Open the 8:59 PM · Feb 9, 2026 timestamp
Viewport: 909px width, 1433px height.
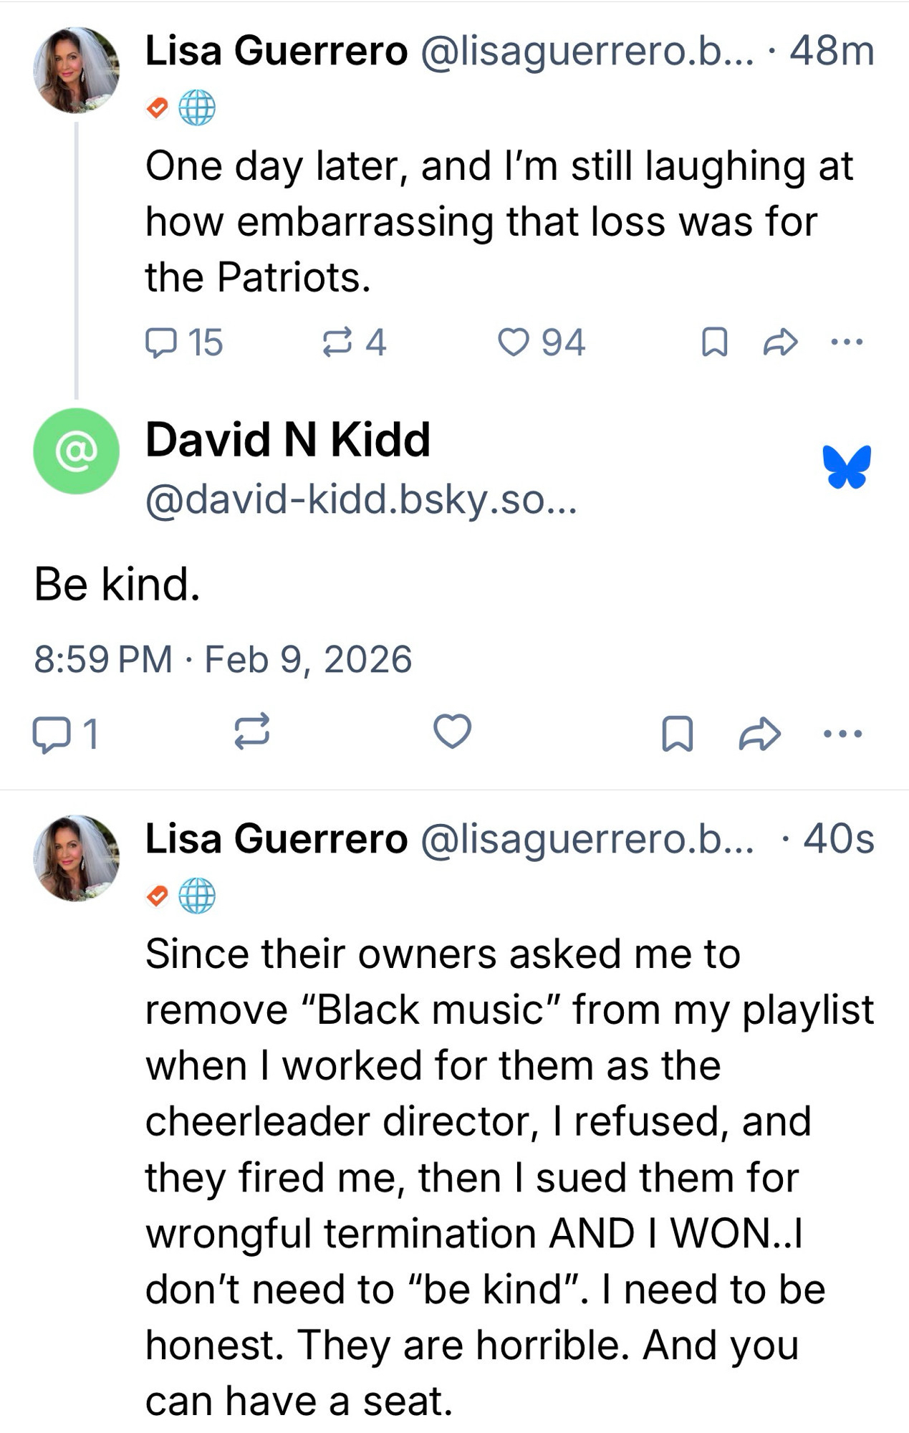223,659
